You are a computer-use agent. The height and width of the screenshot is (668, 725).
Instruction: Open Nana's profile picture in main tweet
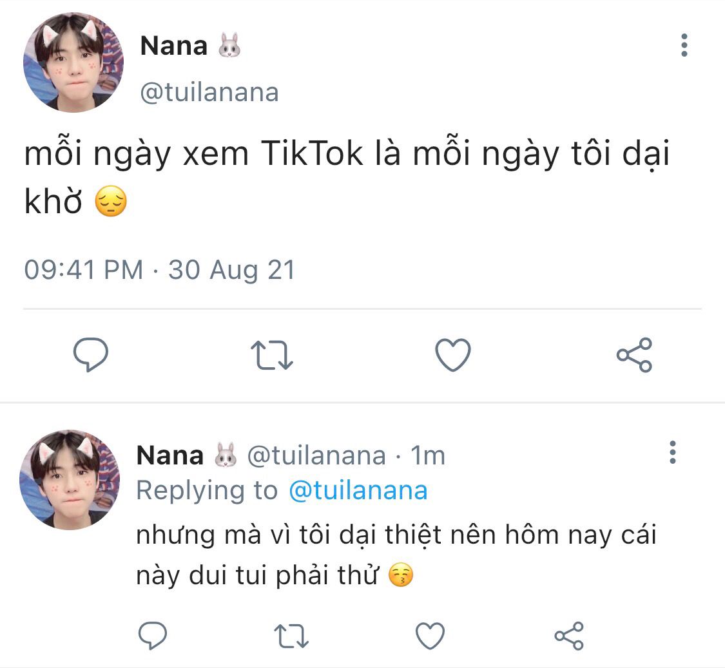(73, 62)
